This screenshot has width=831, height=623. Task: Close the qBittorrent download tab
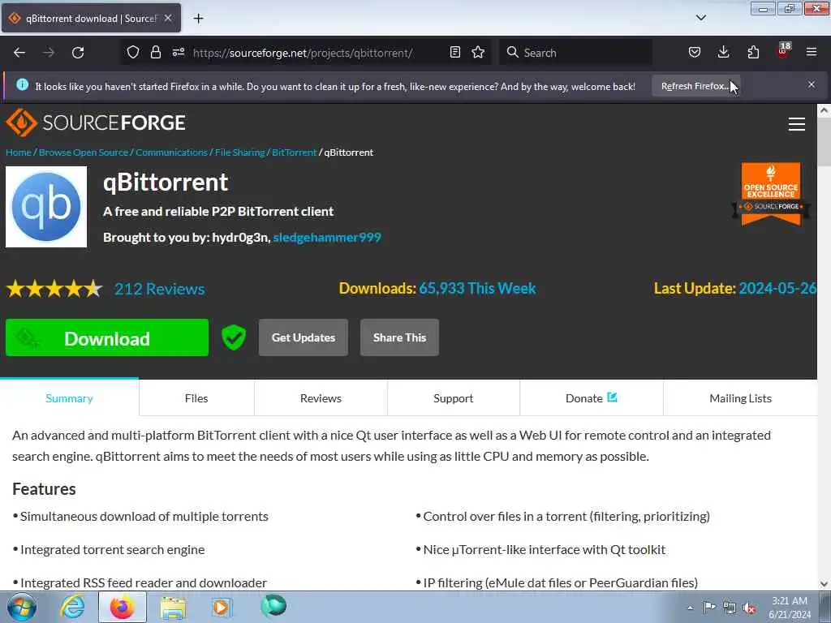click(x=168, y=18)
